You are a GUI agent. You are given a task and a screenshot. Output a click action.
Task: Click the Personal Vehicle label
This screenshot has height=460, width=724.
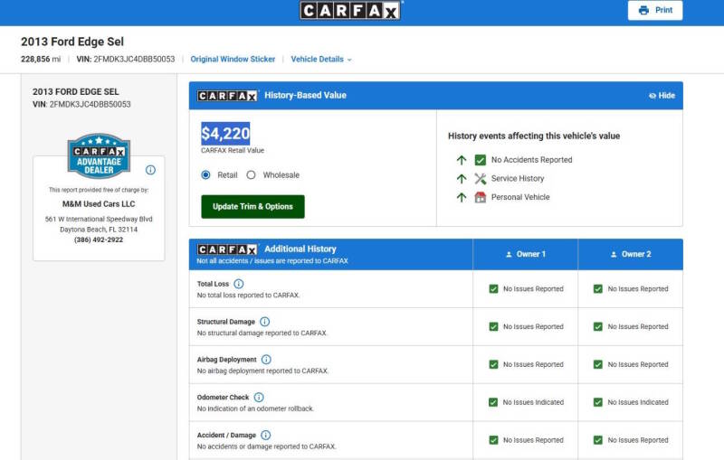(x=520, y=197)
